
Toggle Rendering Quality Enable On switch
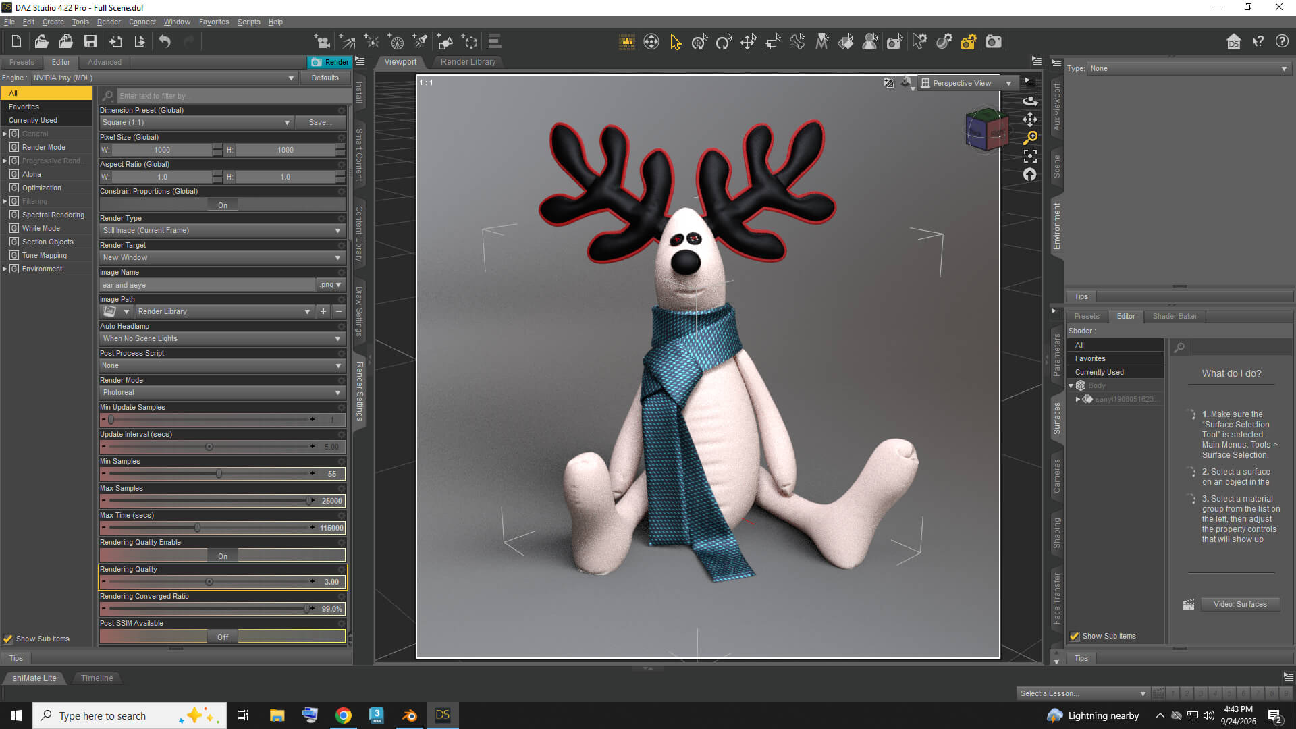[x=223, y=556]
